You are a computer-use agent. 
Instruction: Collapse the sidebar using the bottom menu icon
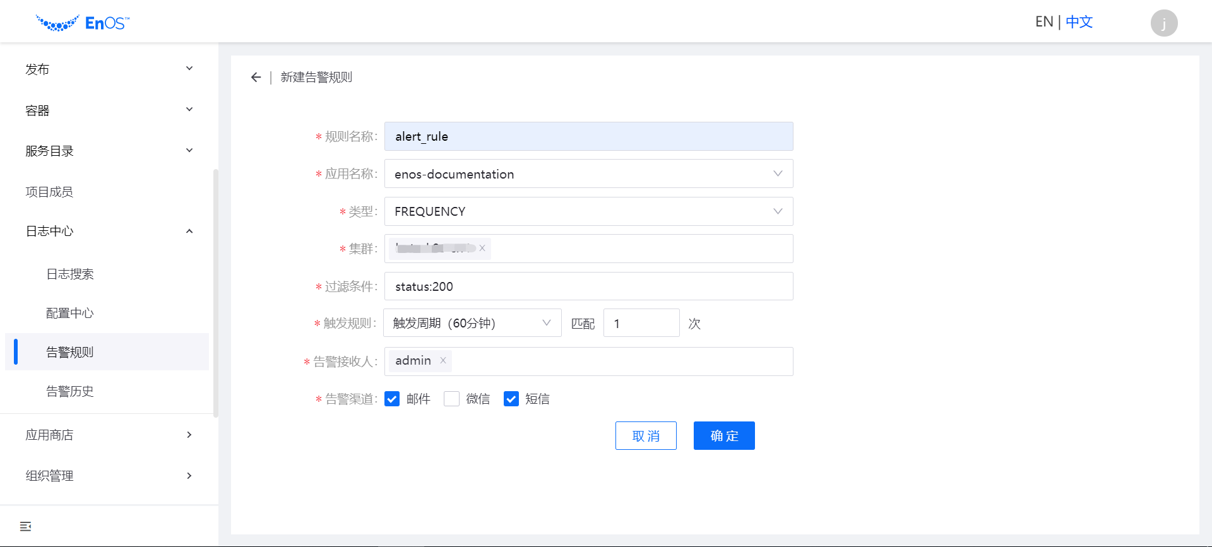point(25,526)
